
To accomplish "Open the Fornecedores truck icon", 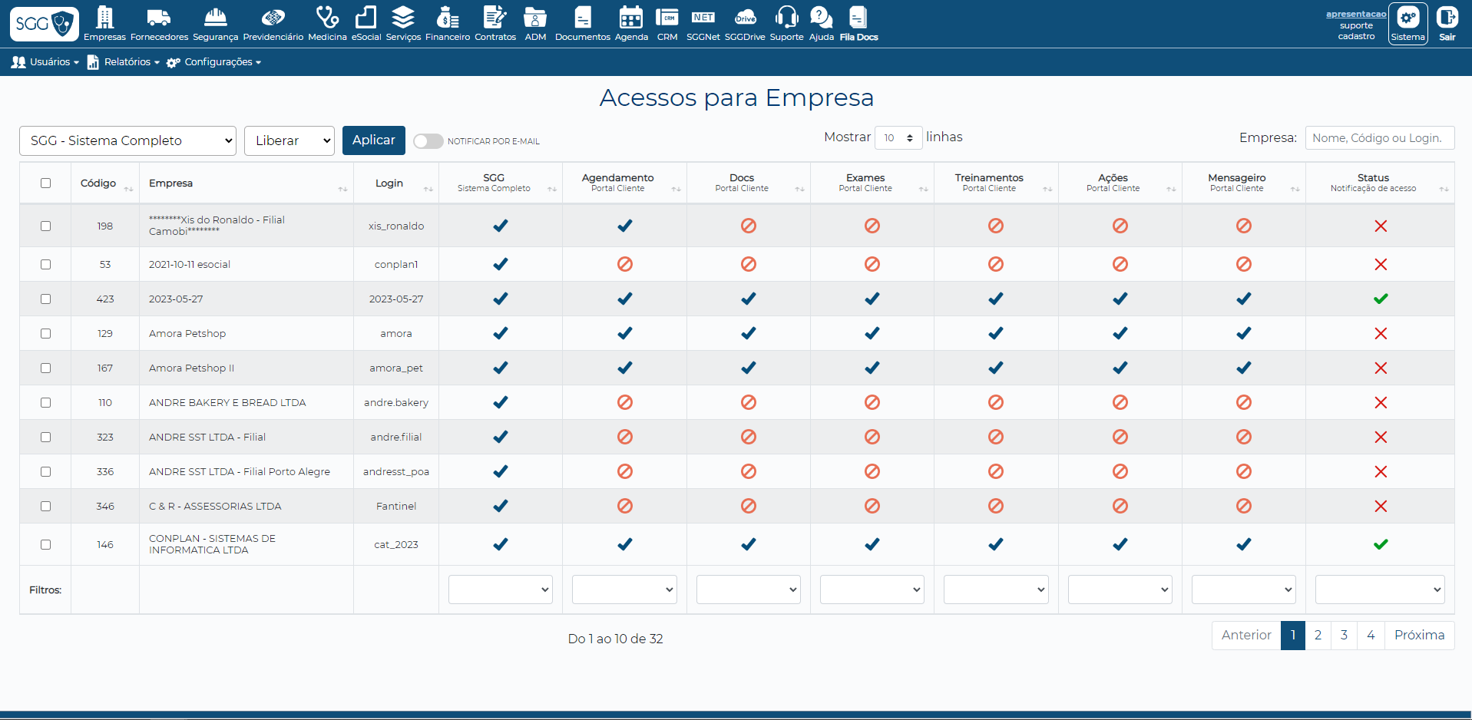I will tap(159, 18).
